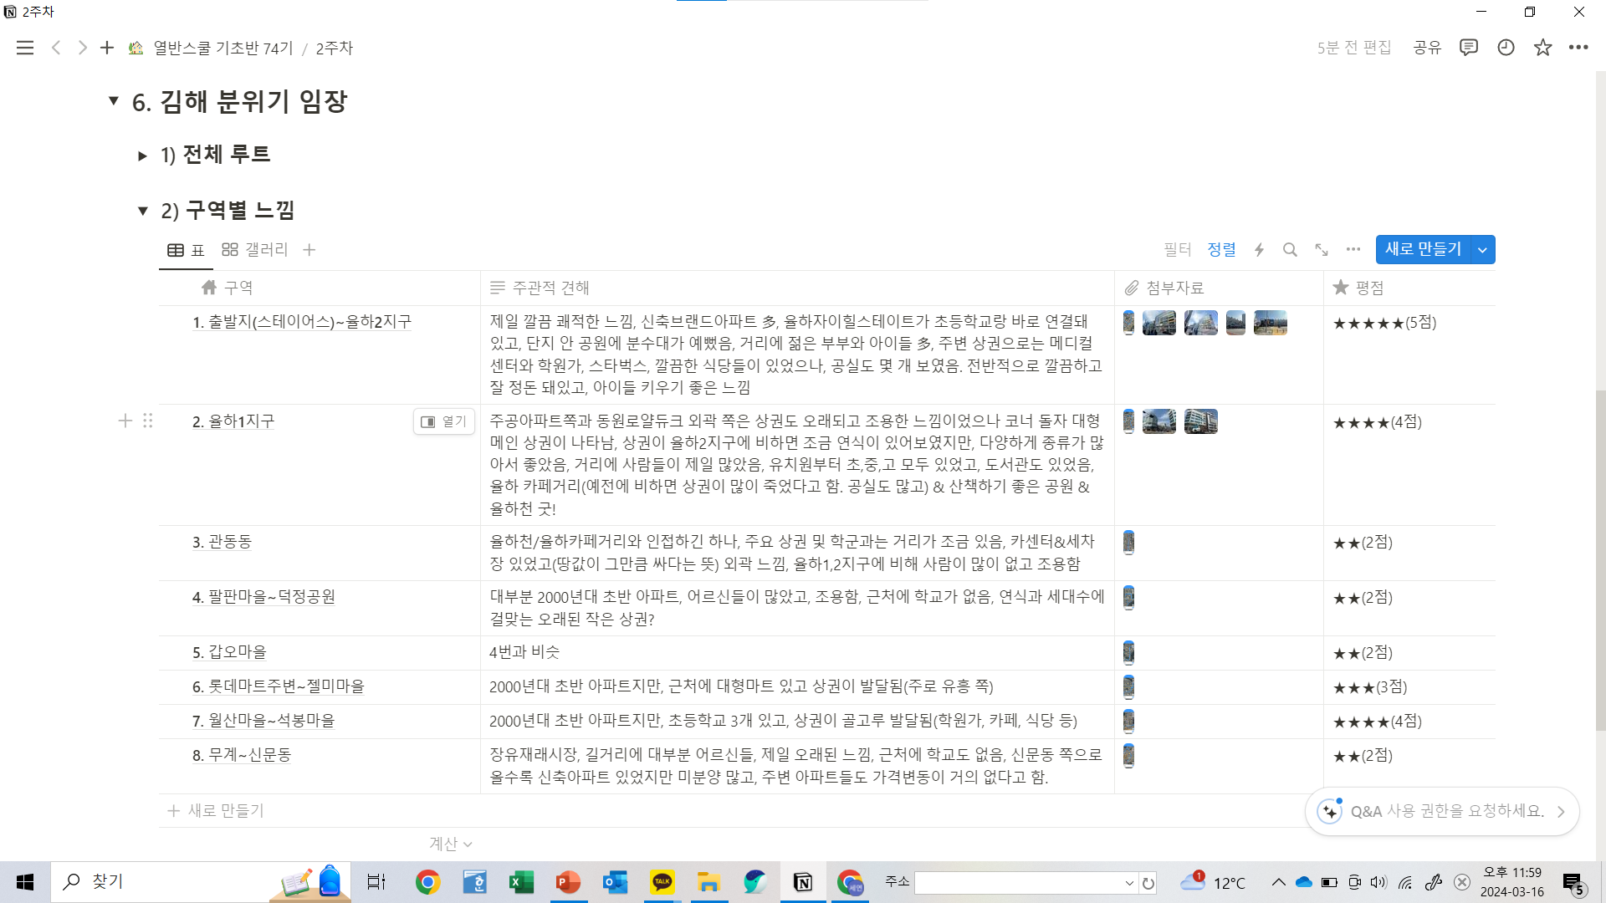The height and width of the screenshot is (903, 1606).
Task: Open second photo thumbnail in first row
Action: (x=1158, y=323)
